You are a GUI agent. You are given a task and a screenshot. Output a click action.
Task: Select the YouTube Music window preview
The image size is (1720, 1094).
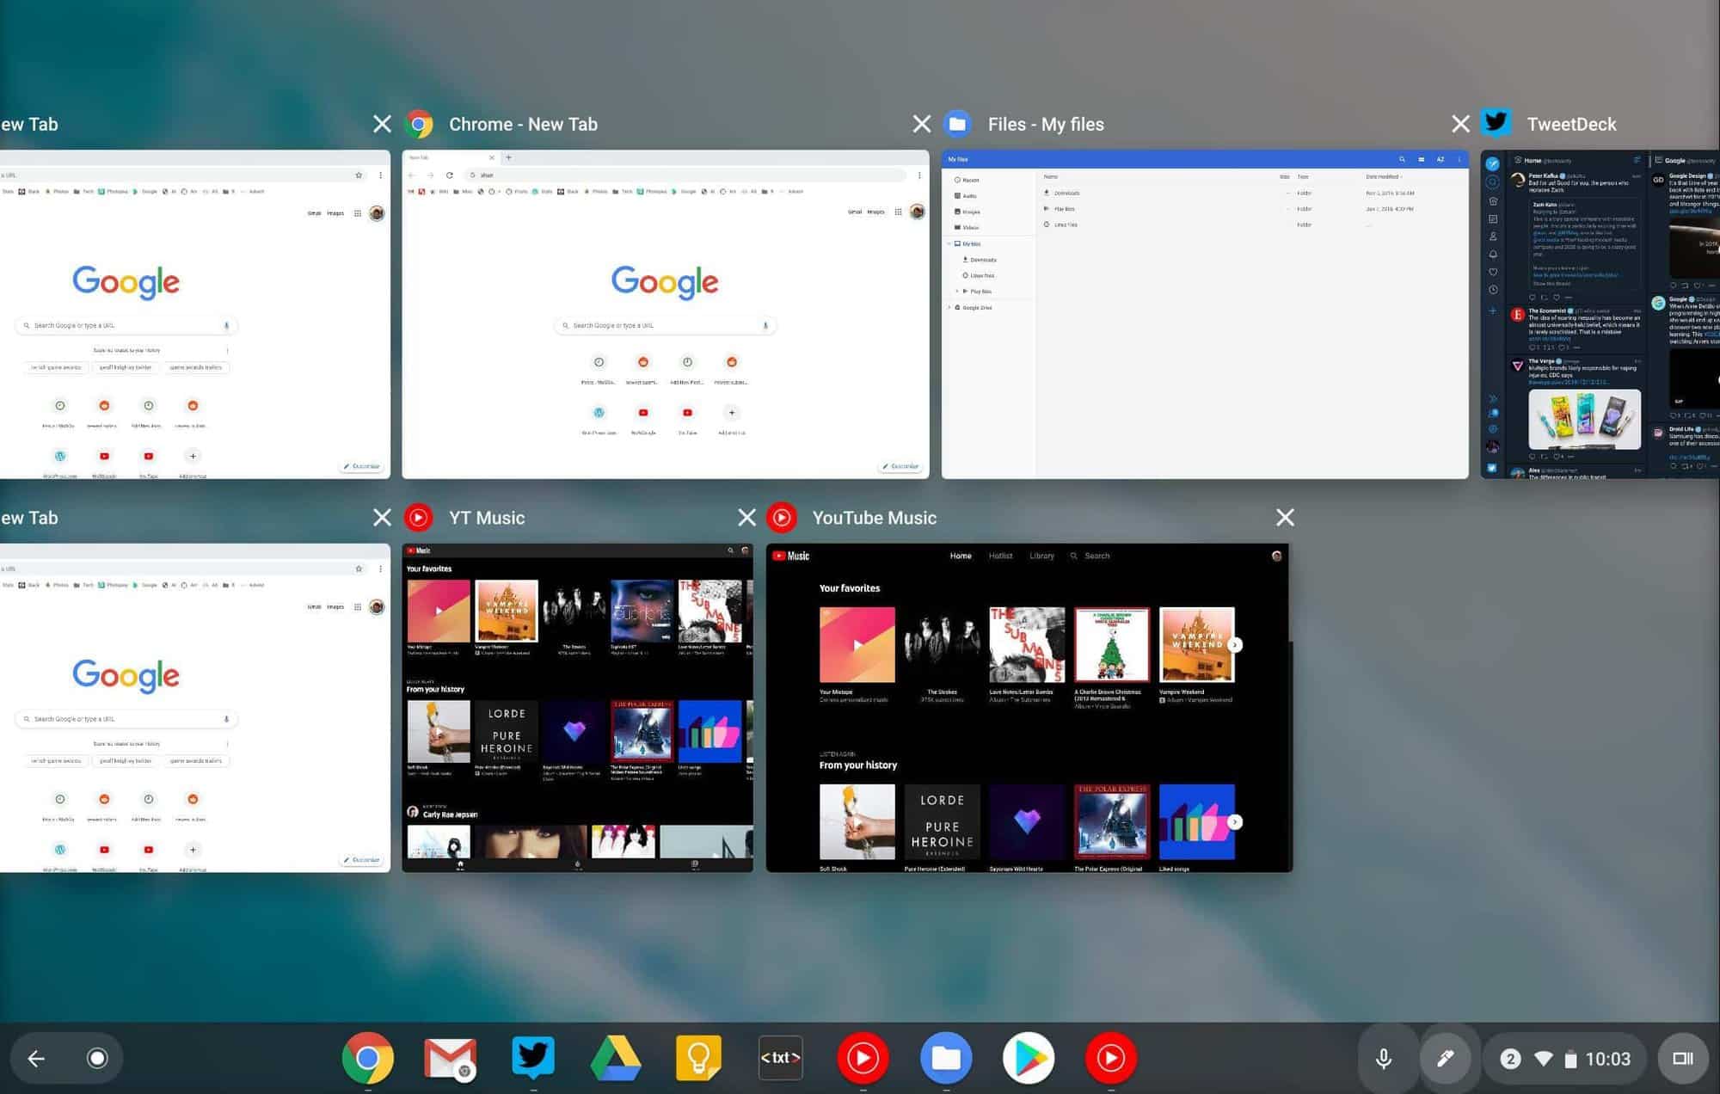pyautogui.click(x=1029, y=708)
